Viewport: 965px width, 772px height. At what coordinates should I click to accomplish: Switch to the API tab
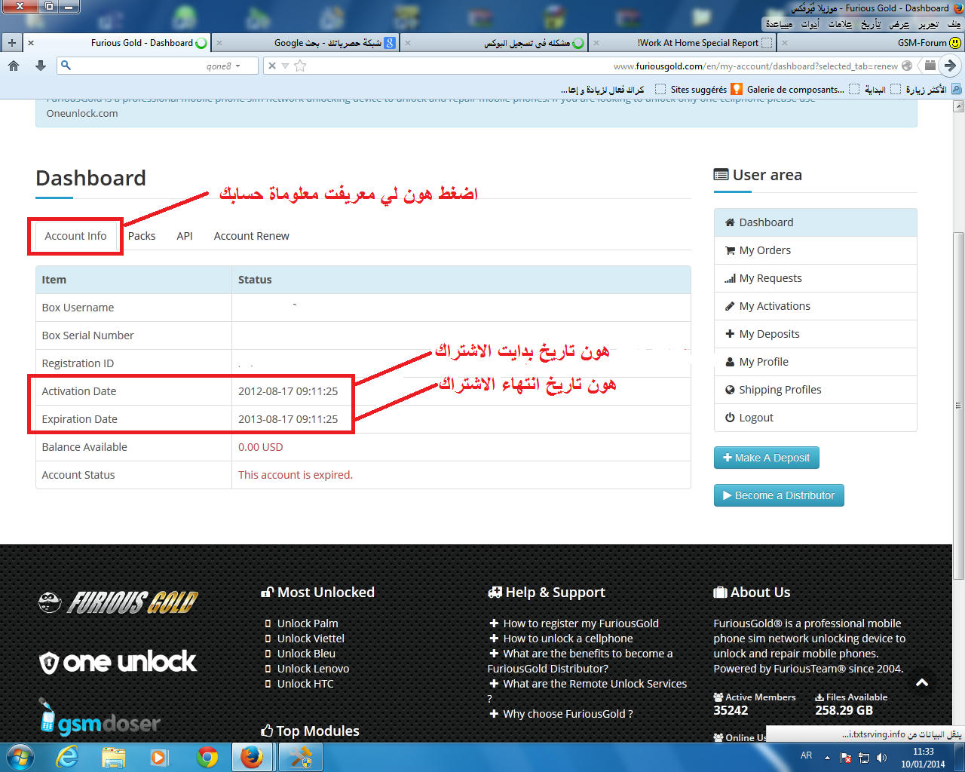[185, 236]
